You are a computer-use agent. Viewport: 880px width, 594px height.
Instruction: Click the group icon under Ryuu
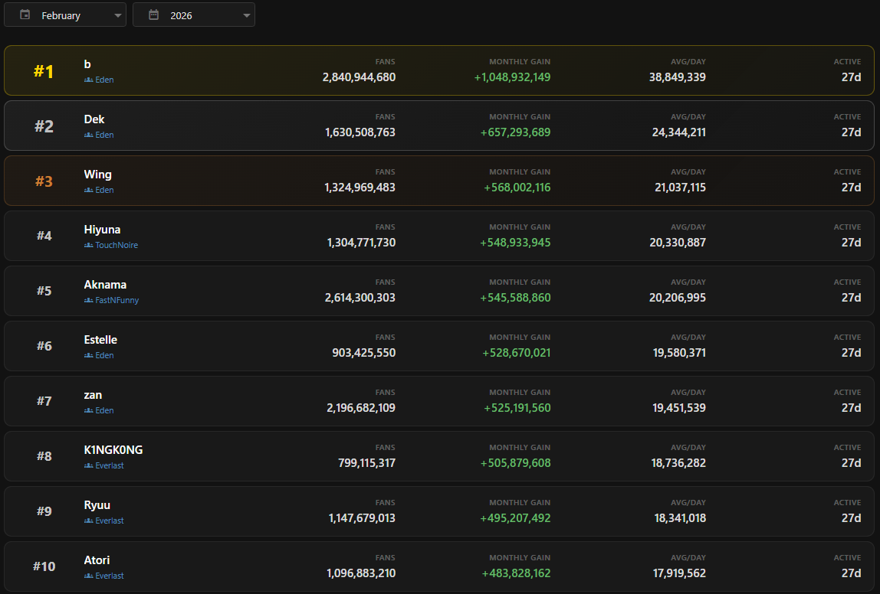click(89, 521)
